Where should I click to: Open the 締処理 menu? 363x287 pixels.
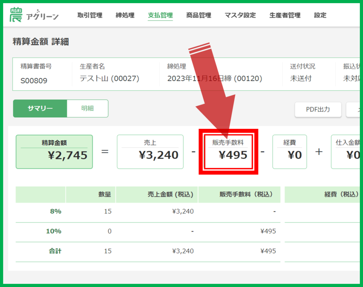[125, 15]
